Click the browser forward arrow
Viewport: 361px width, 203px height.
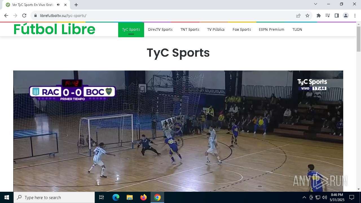[15, 16]
